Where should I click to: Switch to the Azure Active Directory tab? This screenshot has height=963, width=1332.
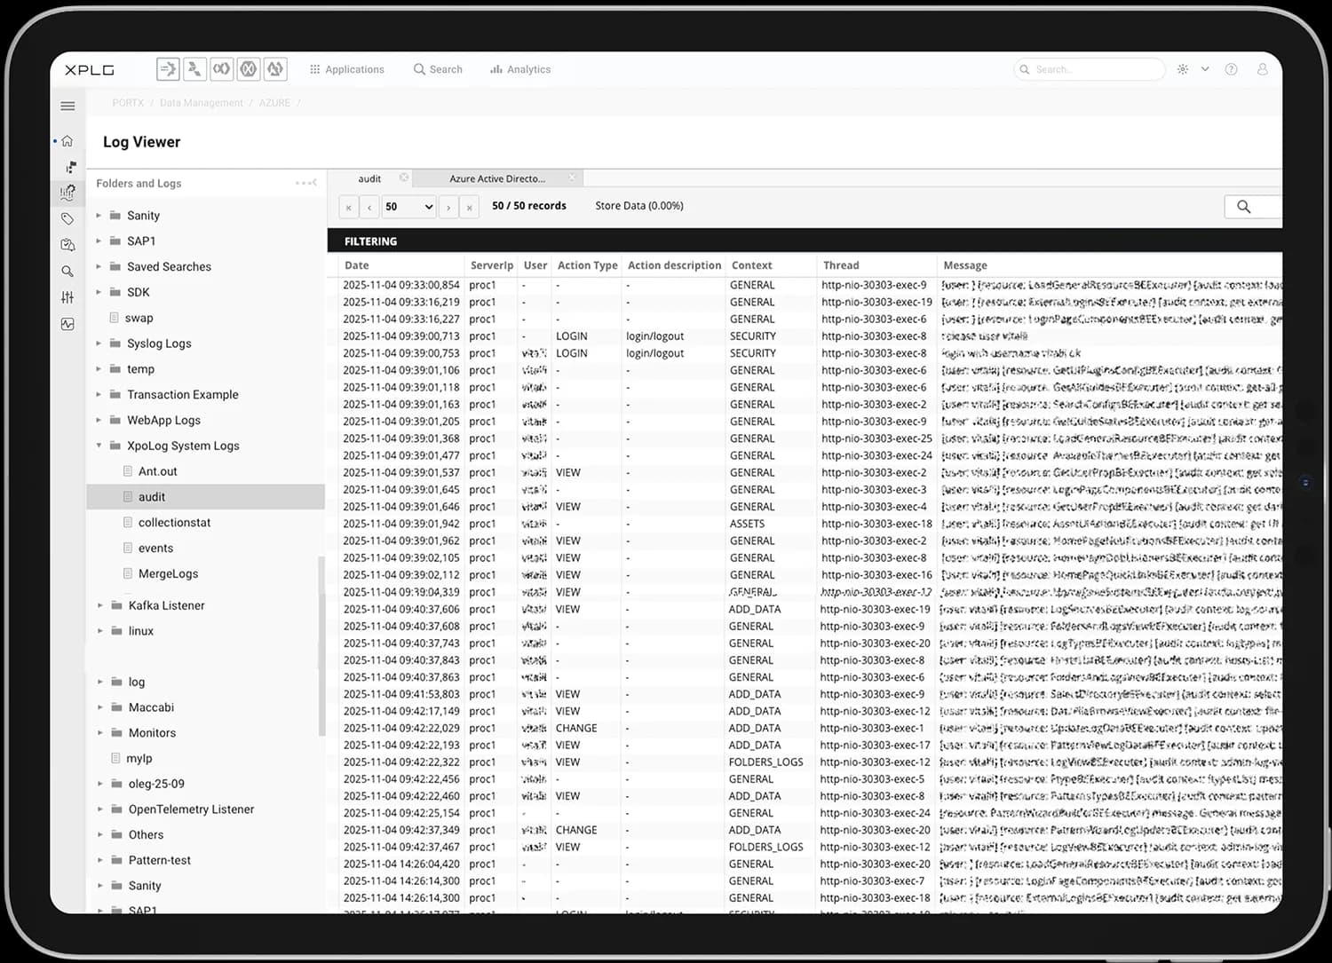coord(497,178)
